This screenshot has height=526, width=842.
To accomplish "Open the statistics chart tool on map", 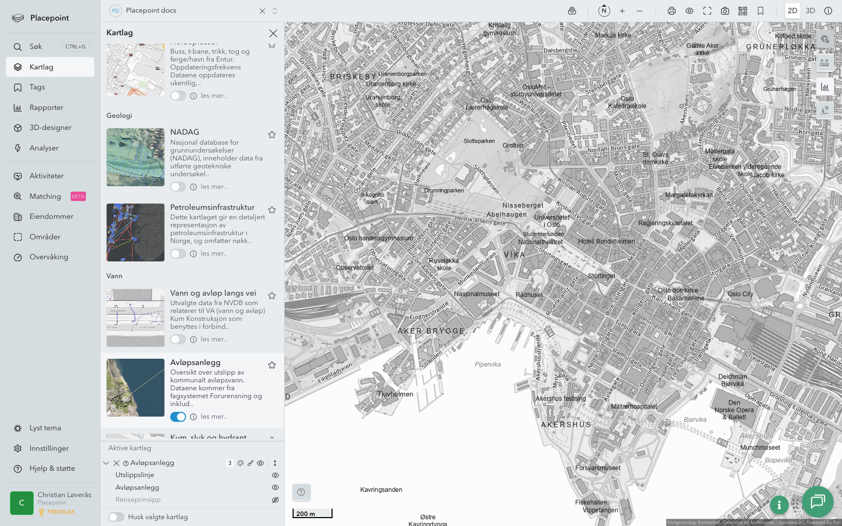I will click(x=825, y=87).
